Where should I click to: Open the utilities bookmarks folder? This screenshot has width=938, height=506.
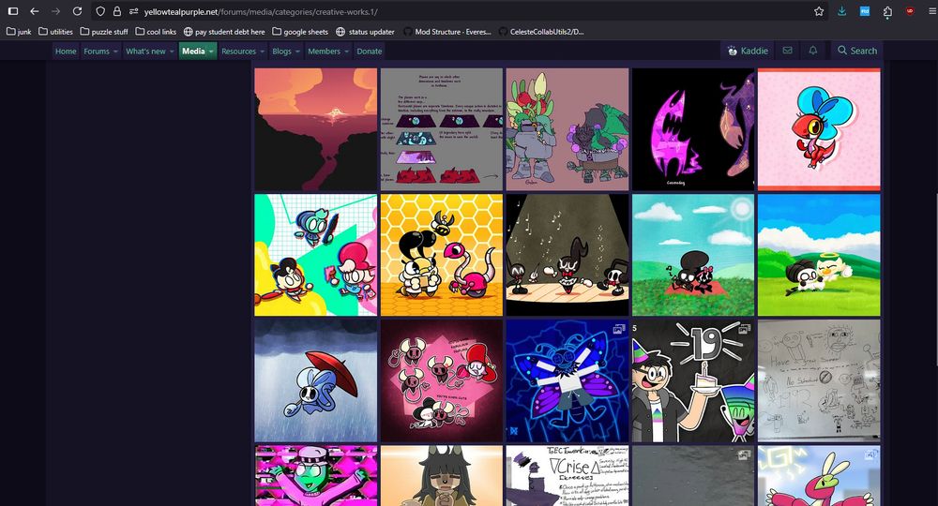tap(55, 32)
